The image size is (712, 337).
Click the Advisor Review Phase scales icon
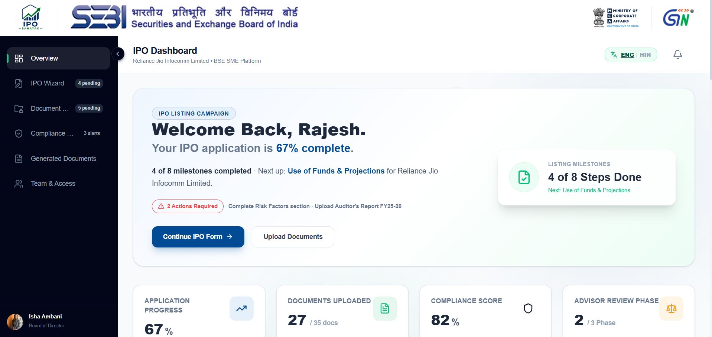click(671, 308)
